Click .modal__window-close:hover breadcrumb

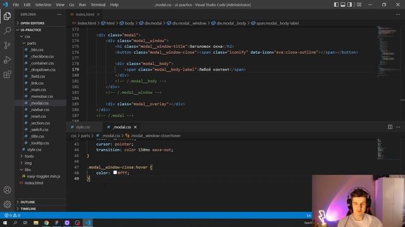coord(153,136)
